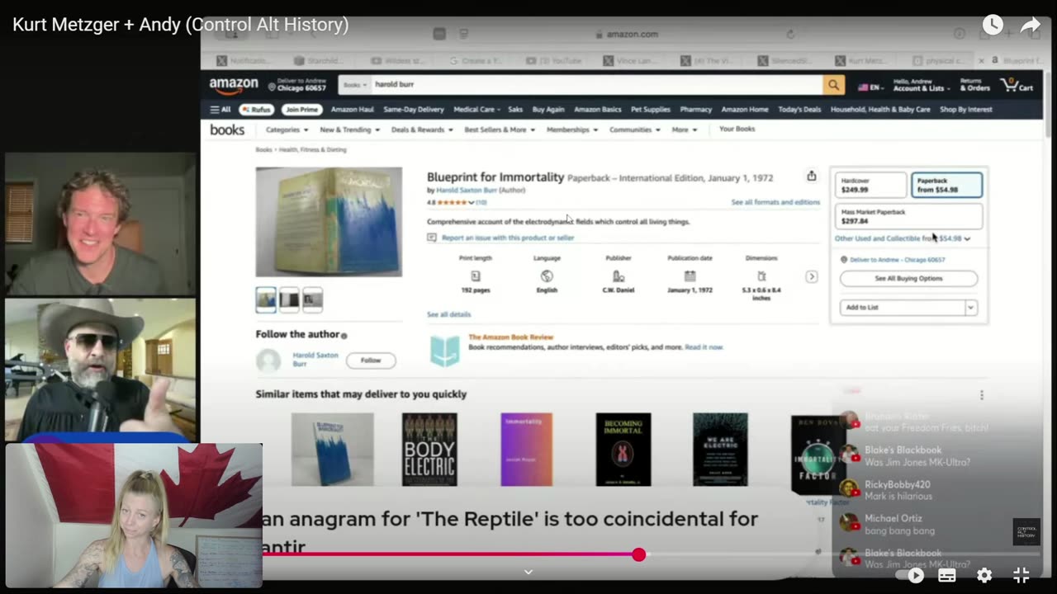Click the Read it now link
The height and width of the screenshot is (594, 1057).
(x=704, y=347)
